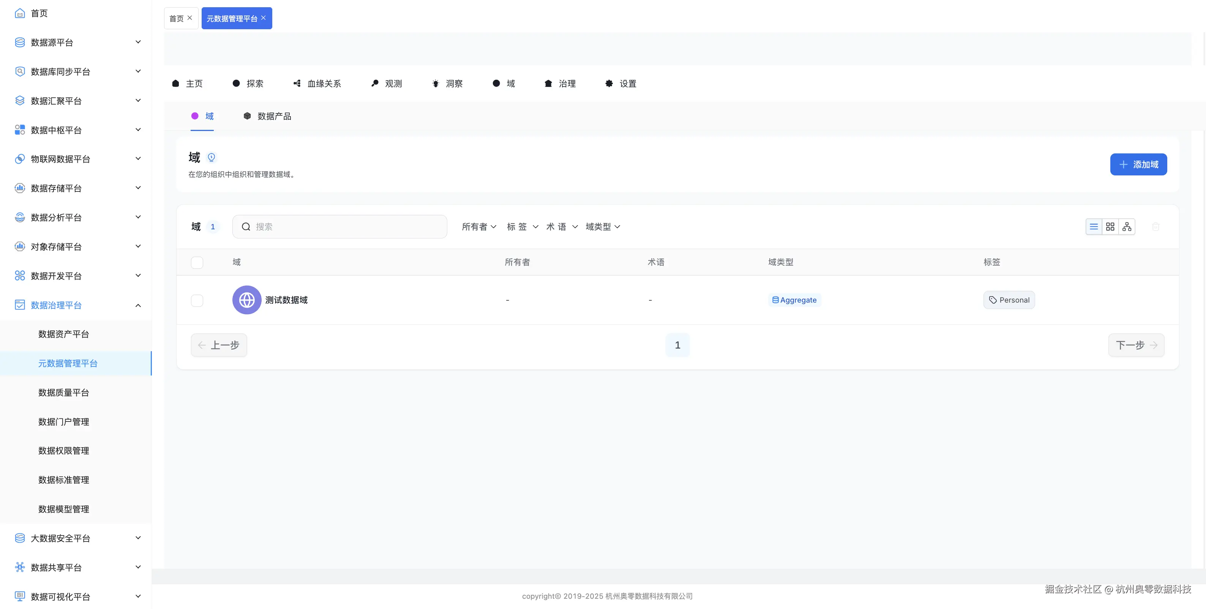This screenshot has width=1206, height=609.
Task: Click the Aggregate domain type tag
Action: coord(794,300)
